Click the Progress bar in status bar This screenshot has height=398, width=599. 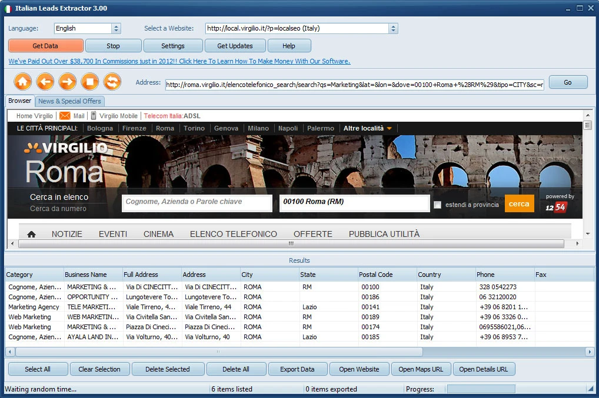pos(481,389)
